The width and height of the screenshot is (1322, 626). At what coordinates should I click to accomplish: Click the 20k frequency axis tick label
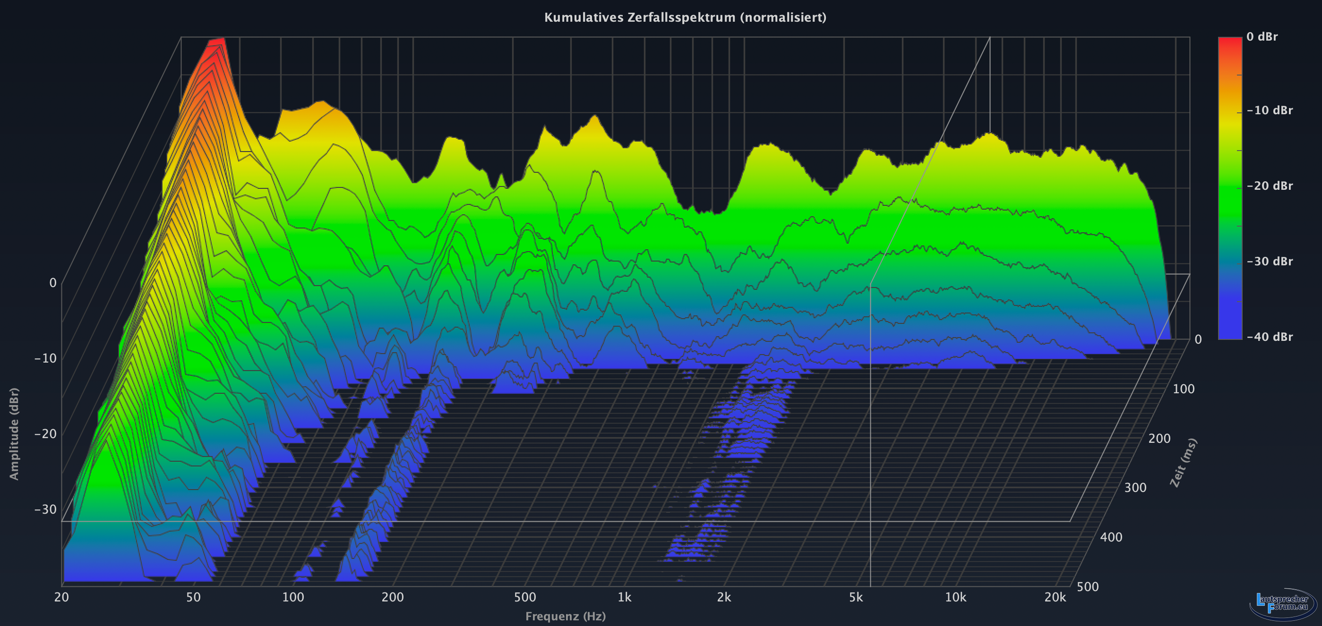pos(1055,597)
